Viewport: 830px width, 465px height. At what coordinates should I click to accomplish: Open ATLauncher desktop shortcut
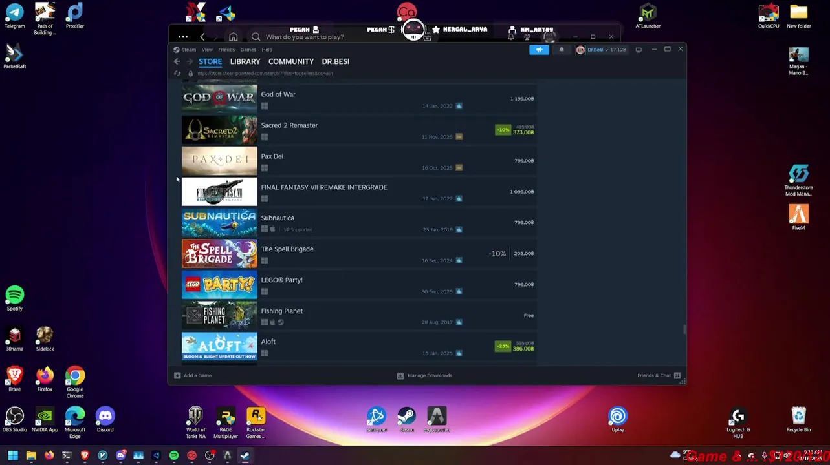click(648, 16)
